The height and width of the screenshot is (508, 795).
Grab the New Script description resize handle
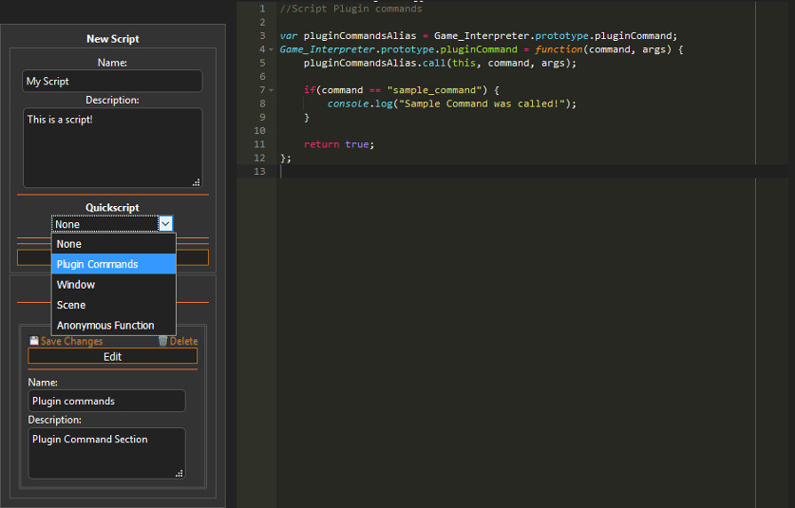click(x=196, y=181)
